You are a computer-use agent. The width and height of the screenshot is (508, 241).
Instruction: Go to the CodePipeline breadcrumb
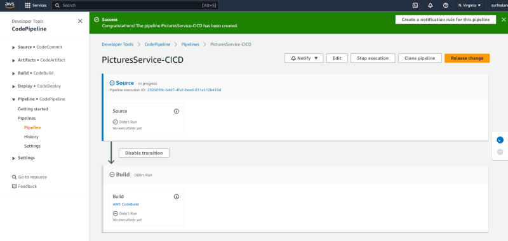pos(157,44)
